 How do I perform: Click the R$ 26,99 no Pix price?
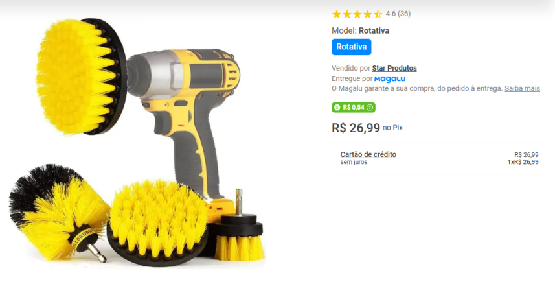pos(367,128)
